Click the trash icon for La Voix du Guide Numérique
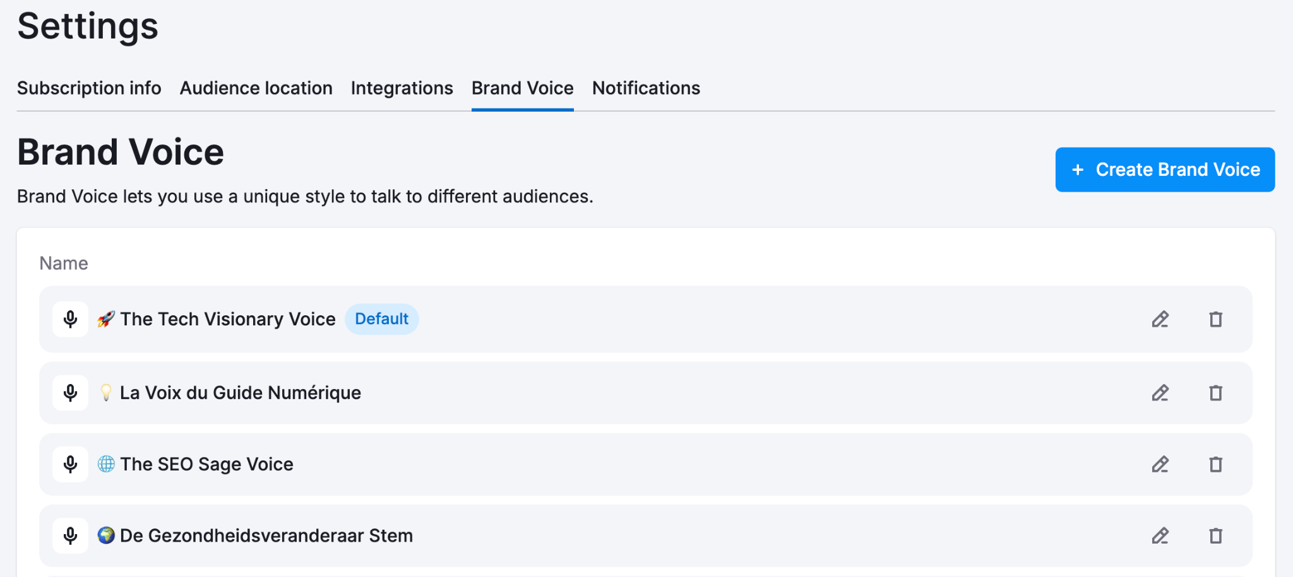 click(x=1215, y=393)
